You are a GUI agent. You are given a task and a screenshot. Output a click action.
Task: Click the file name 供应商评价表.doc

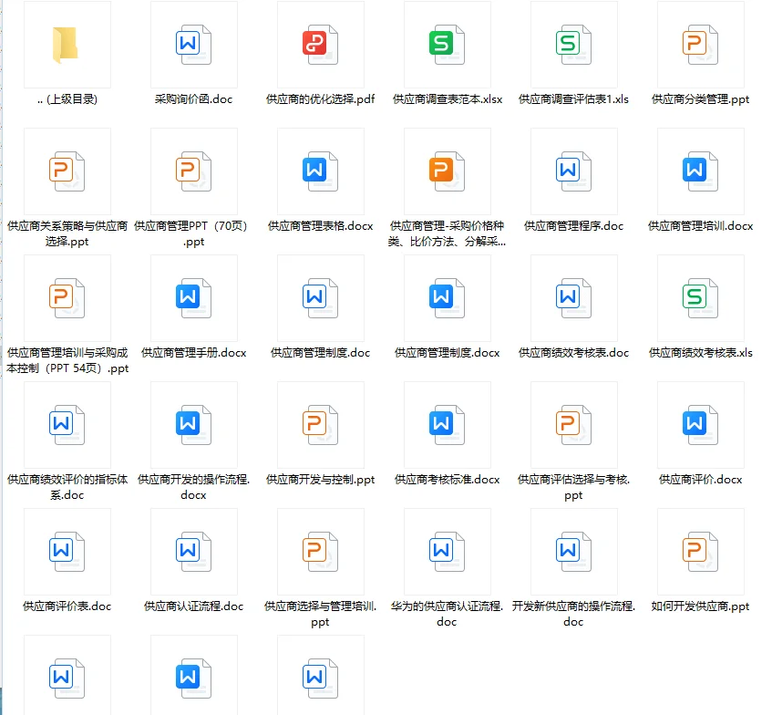click(67, 606)
